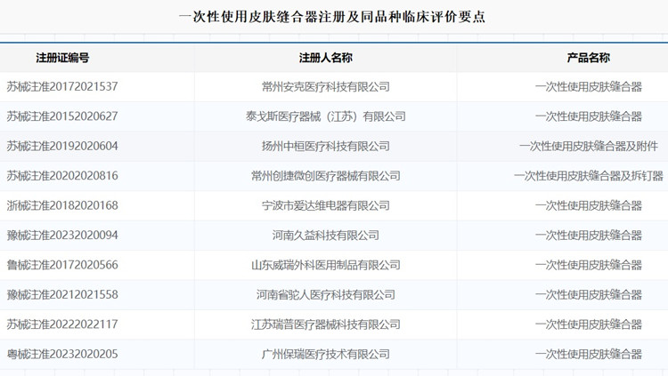Click the 注册人名称 column header
The image size is (668, 376).
[326, 58]
